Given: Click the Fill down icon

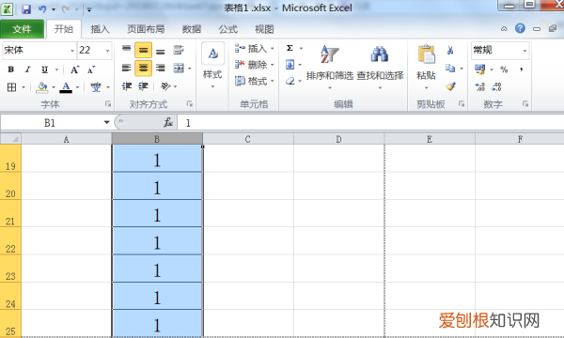Looking at the screenshot, I should point(290,65).
